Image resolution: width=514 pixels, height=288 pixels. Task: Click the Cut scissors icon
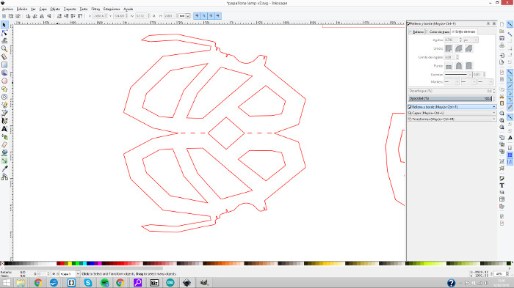coord(502,97)
